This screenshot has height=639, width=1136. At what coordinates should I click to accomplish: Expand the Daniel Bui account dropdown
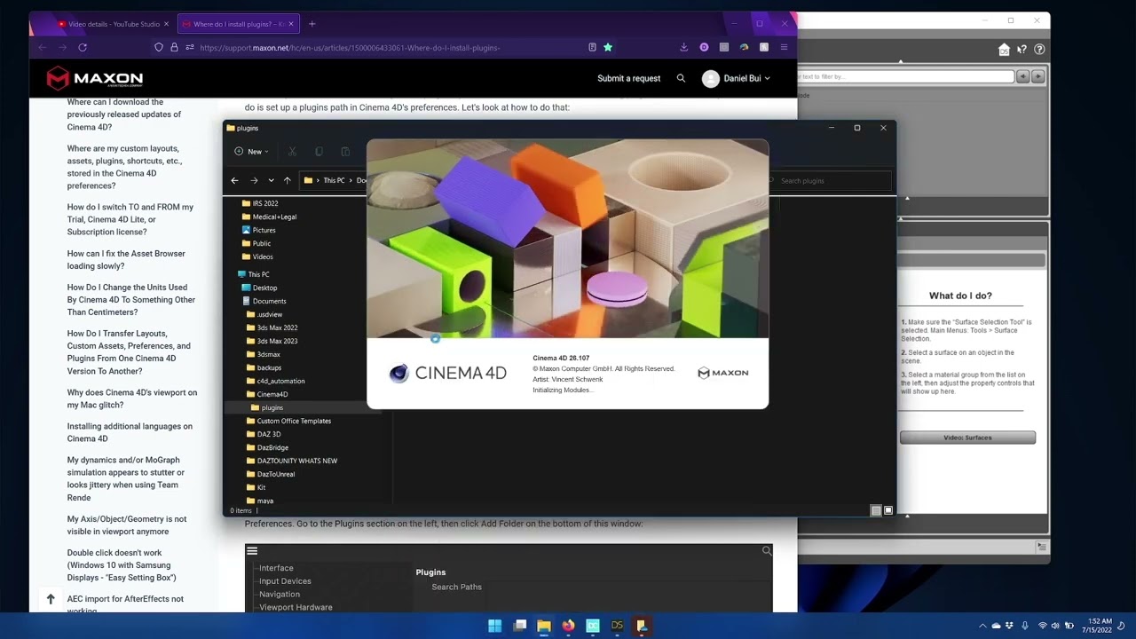pos(767,78)
